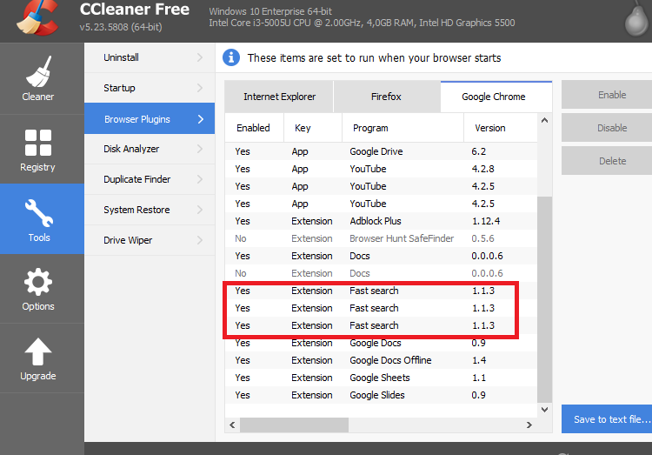The width and height of the screenshot is (652, 455).
Task: Click the Piriform pear icon
Action: (x=639, y=19)
